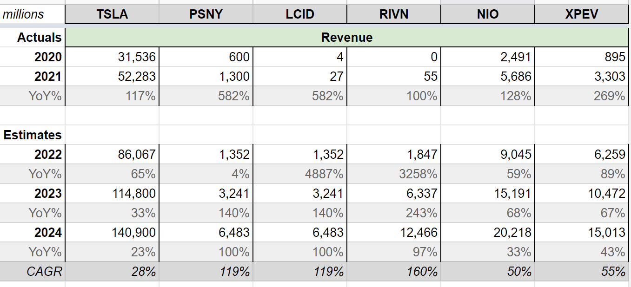Screen dimensions: 631x287
Task: Click the XPEV column header
Action: tap(582, 14)
